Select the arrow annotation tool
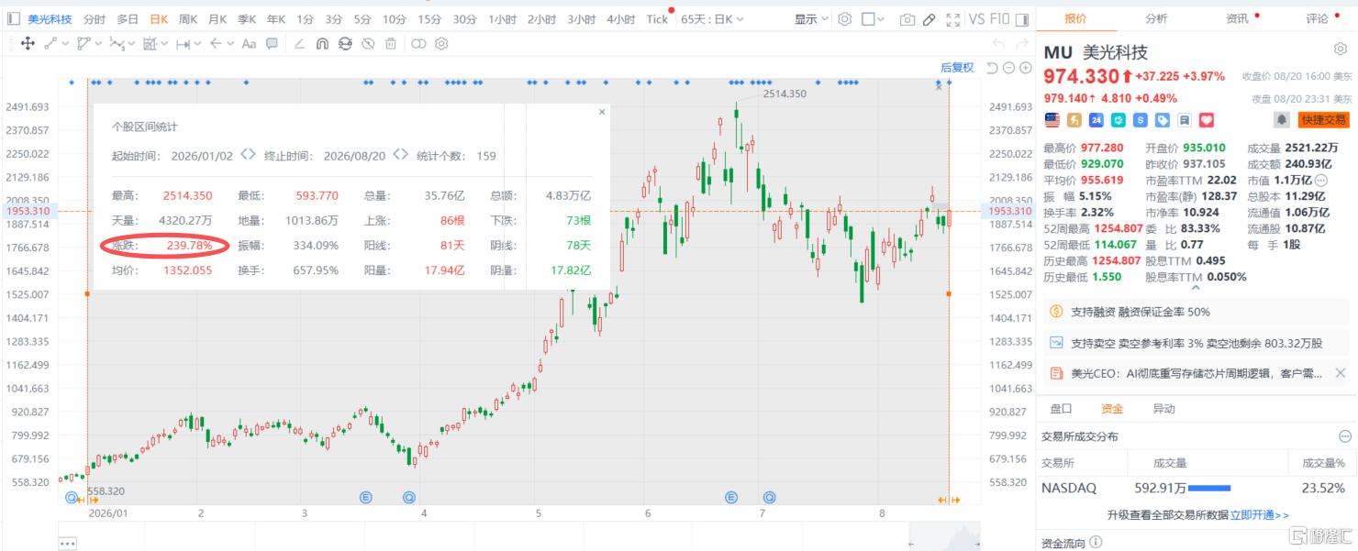Screen dimensions: 1358x551 (217, 43)
